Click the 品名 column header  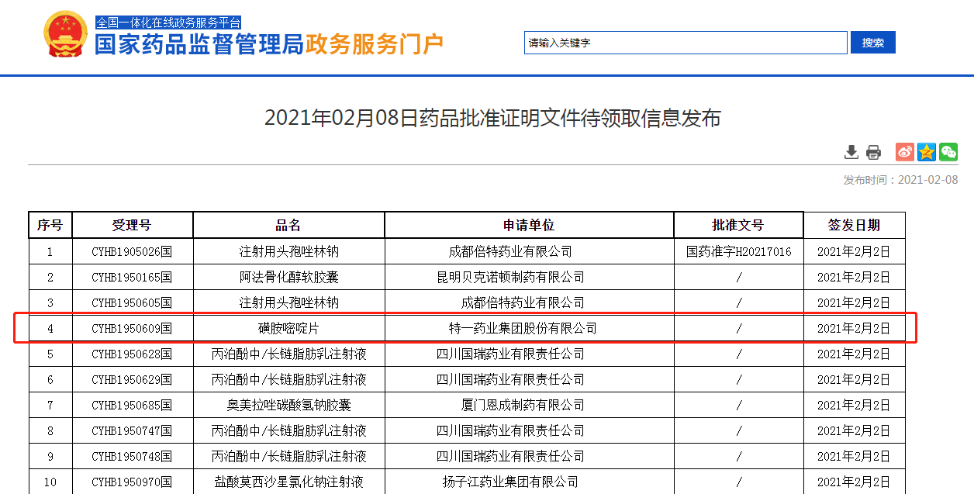coord(288,225)
